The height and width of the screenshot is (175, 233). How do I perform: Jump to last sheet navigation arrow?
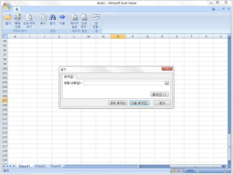click(14, 166)
